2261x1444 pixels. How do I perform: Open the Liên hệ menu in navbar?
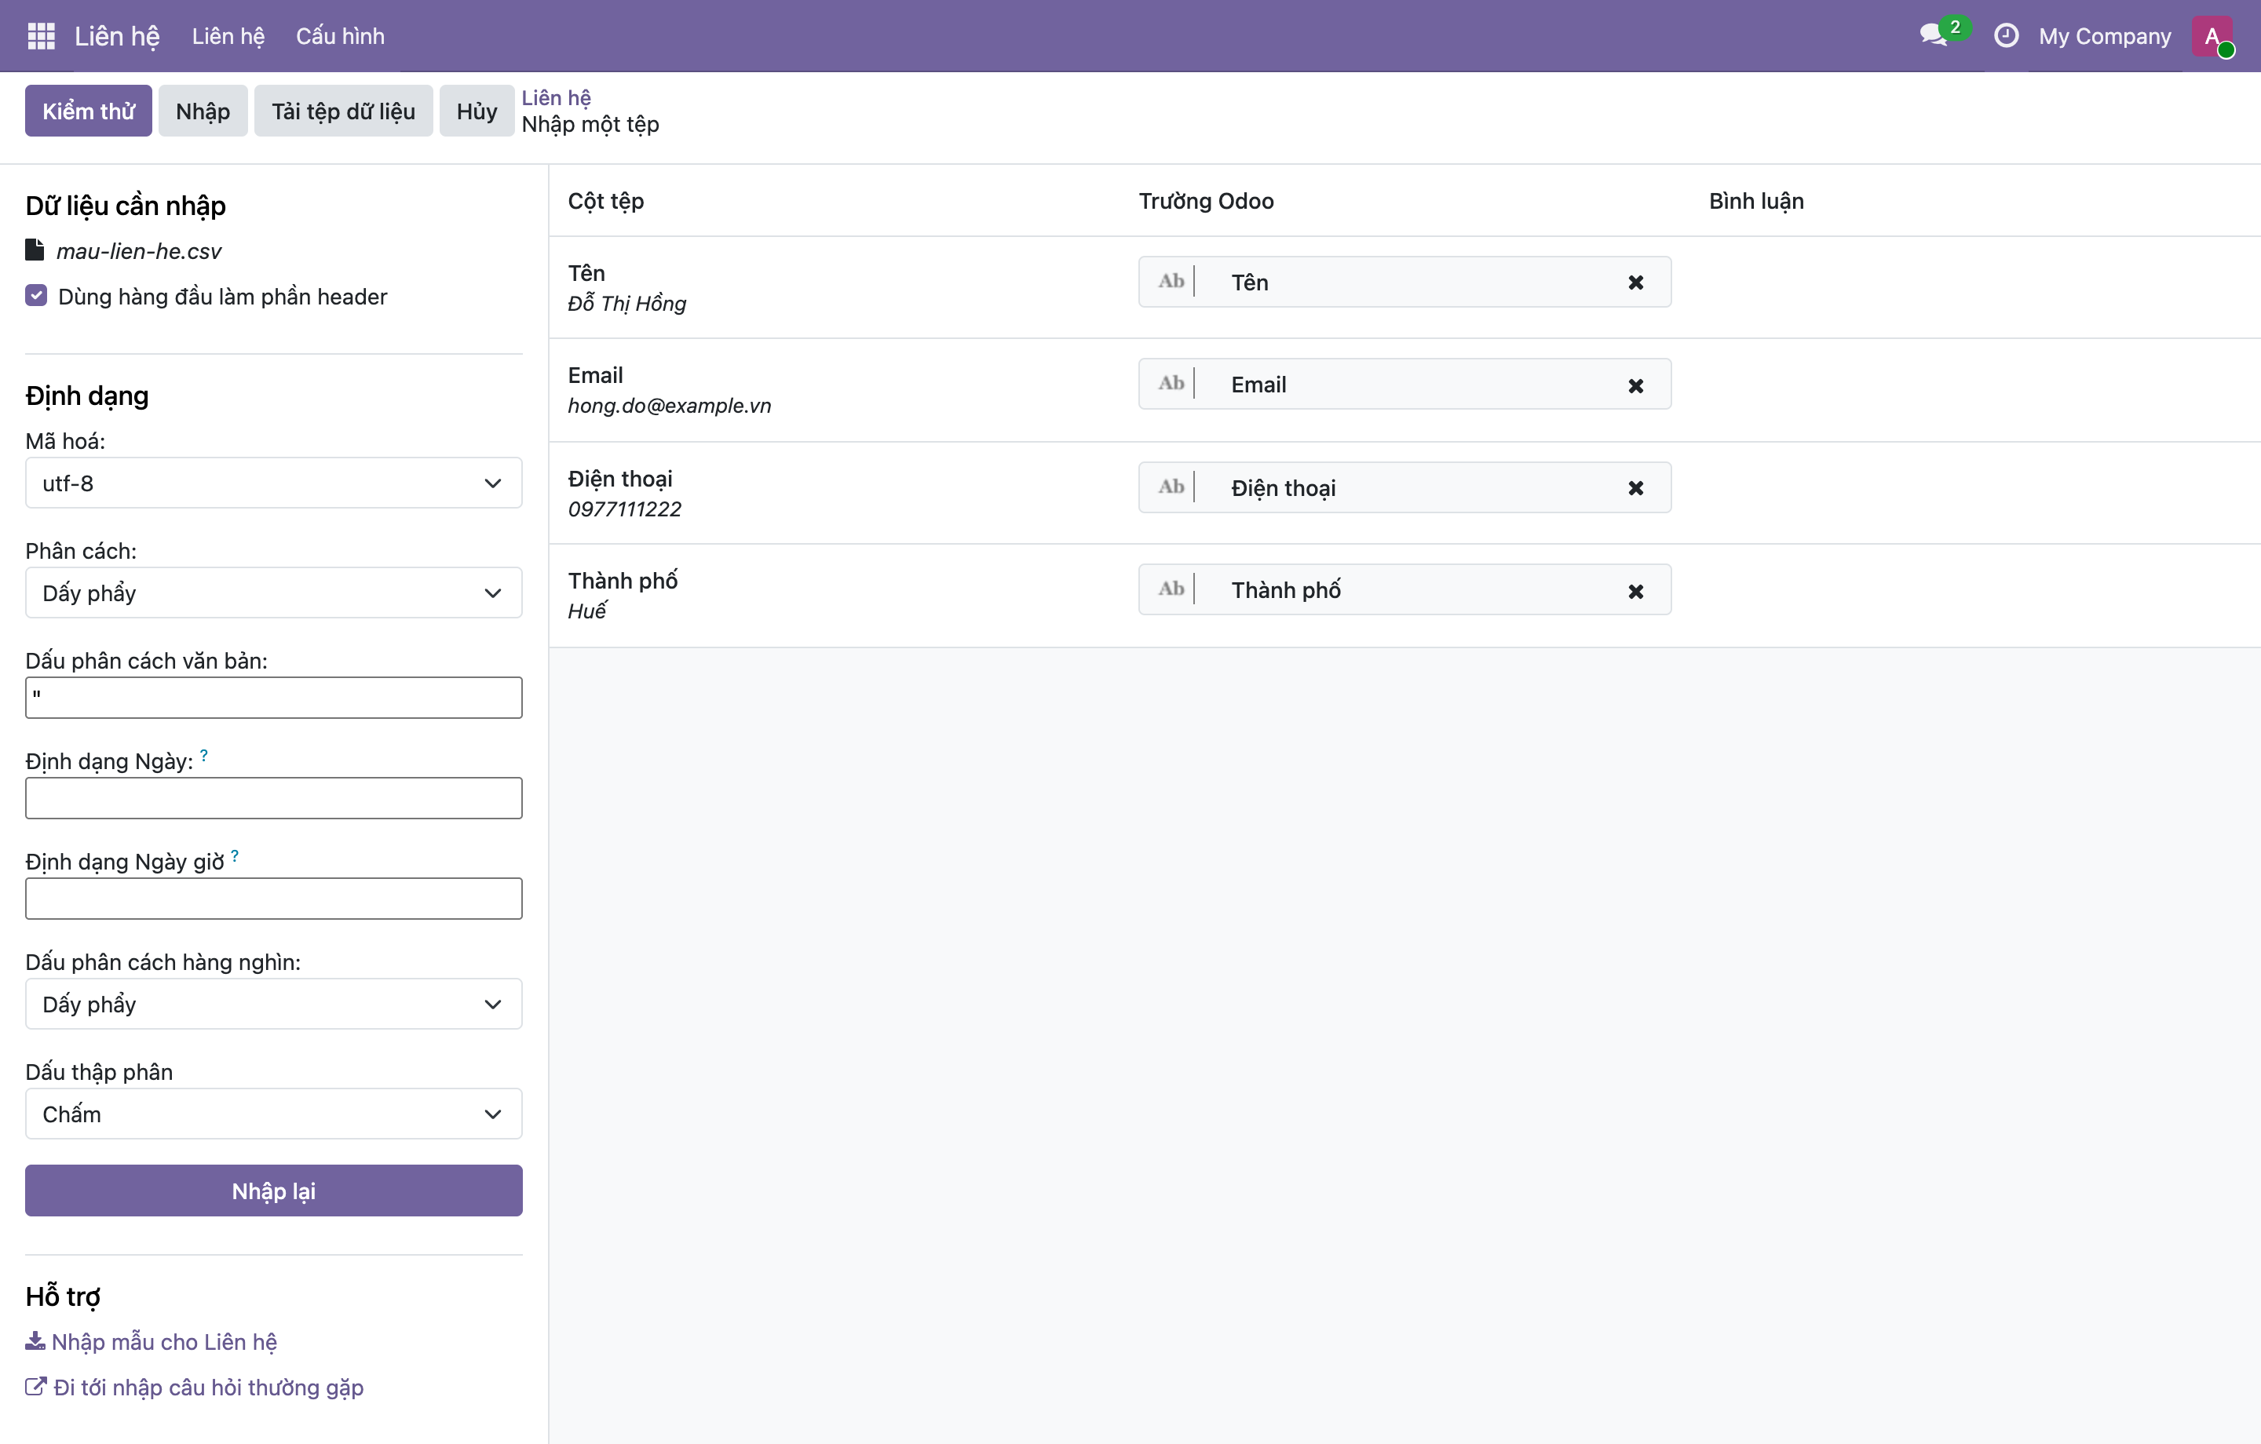[228, 35]
